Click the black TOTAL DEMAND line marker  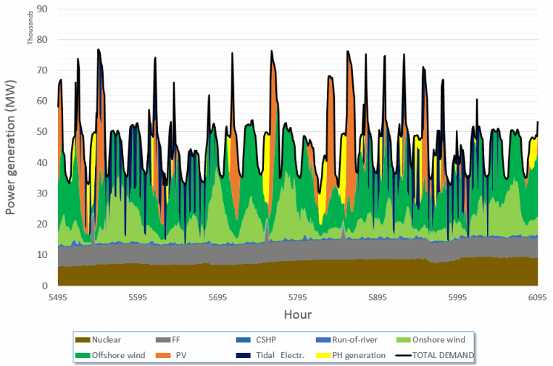(x=403, y=355)
